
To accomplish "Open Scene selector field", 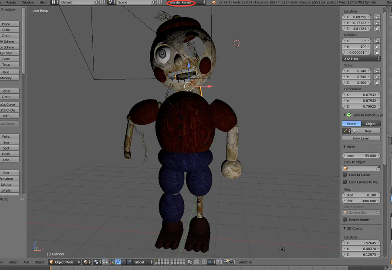I will pyautogui.click(x=134, y=2).
